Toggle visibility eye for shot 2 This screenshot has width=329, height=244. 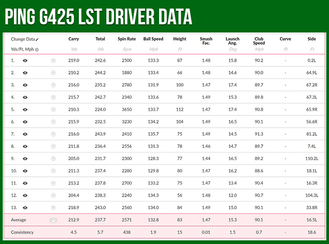pos(25,73)
